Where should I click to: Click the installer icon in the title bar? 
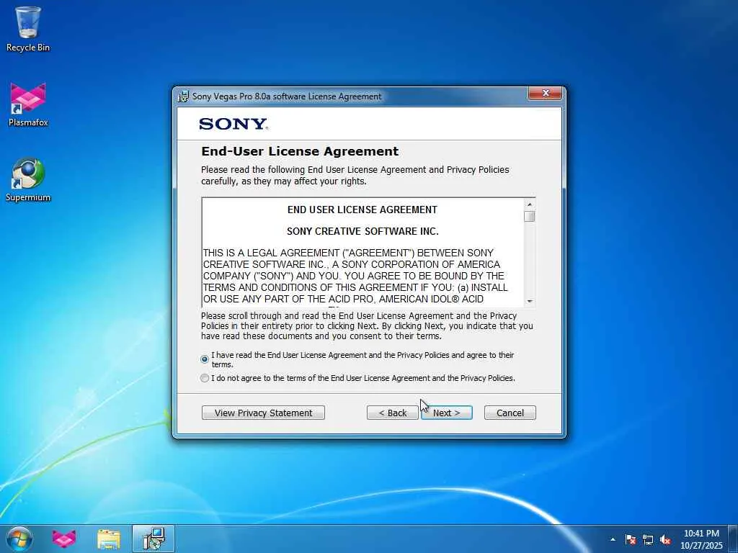184,96
